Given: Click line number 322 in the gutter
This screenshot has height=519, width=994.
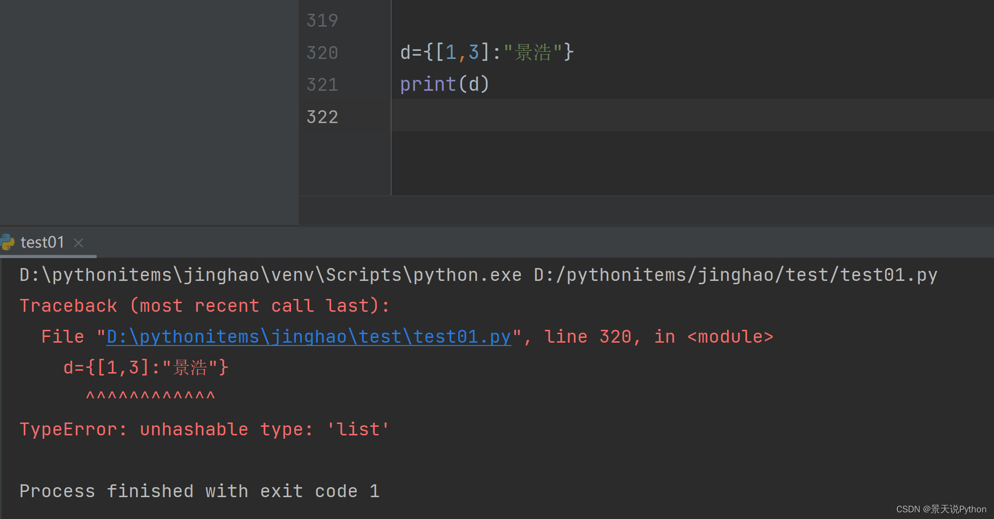Looking at the screenshot, I should coord(322,117).
